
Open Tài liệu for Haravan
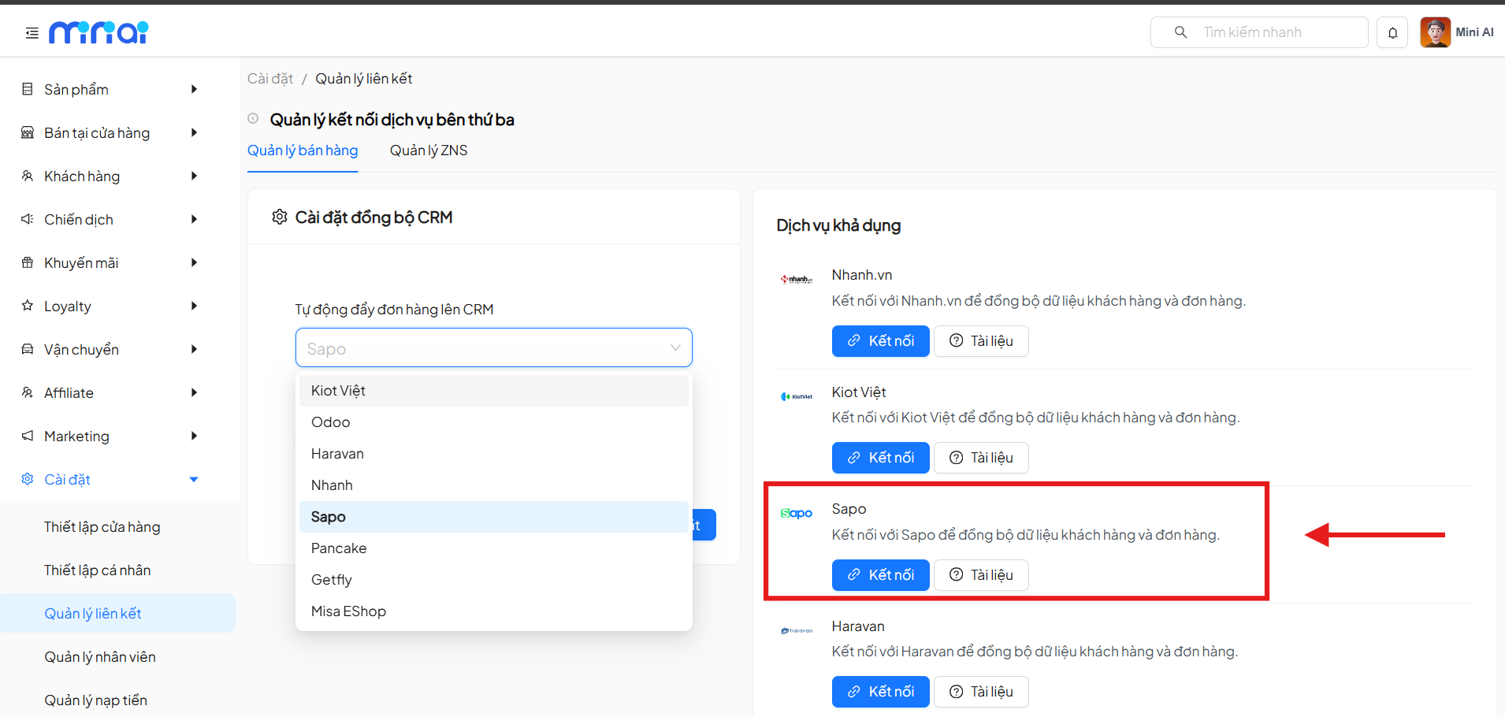[980, 691]
